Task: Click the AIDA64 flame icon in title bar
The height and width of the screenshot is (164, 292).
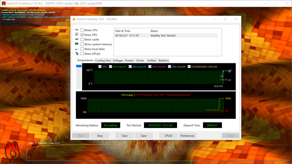Action: 74,19
